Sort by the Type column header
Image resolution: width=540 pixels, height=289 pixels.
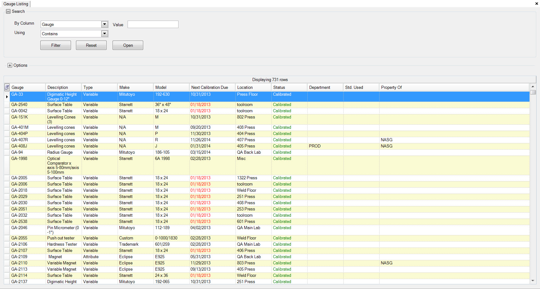100,87
